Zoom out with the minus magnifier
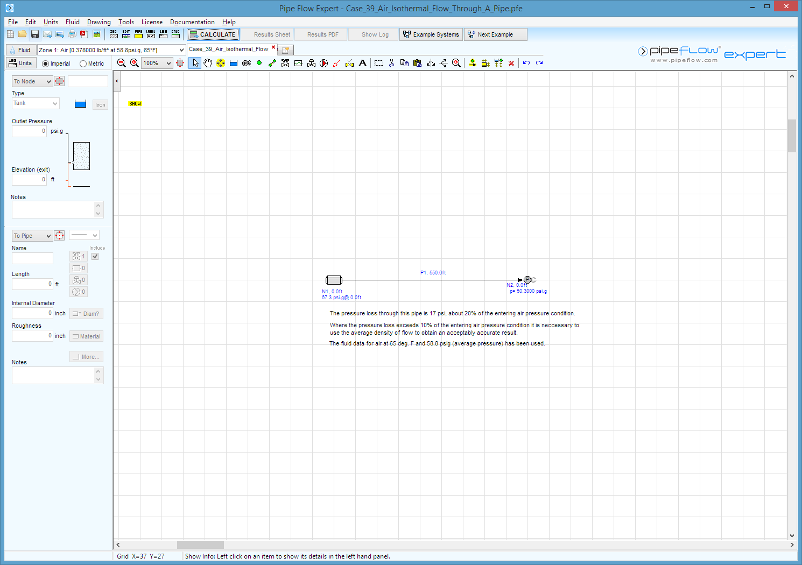Screen dimensions: 802x565 click(x=122, y=63)
